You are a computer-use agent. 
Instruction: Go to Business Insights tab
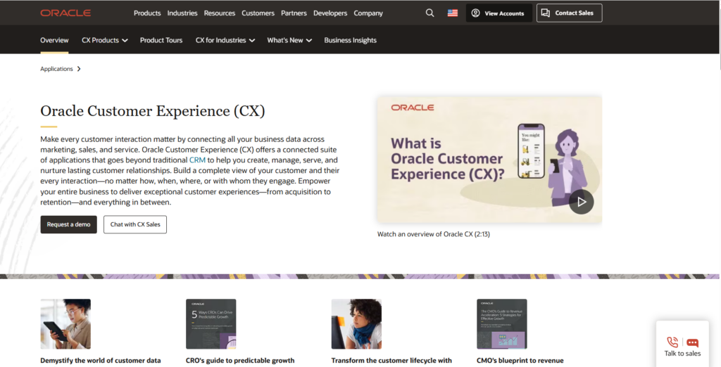click(350, 40)
